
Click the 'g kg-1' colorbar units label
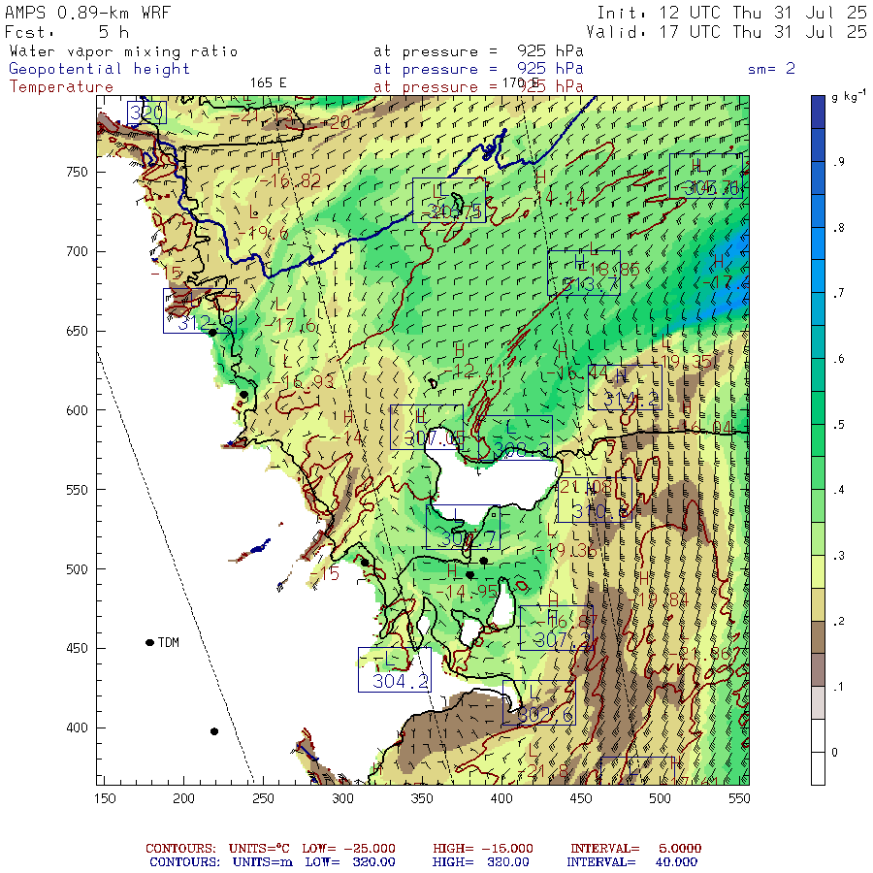point(849,96)
